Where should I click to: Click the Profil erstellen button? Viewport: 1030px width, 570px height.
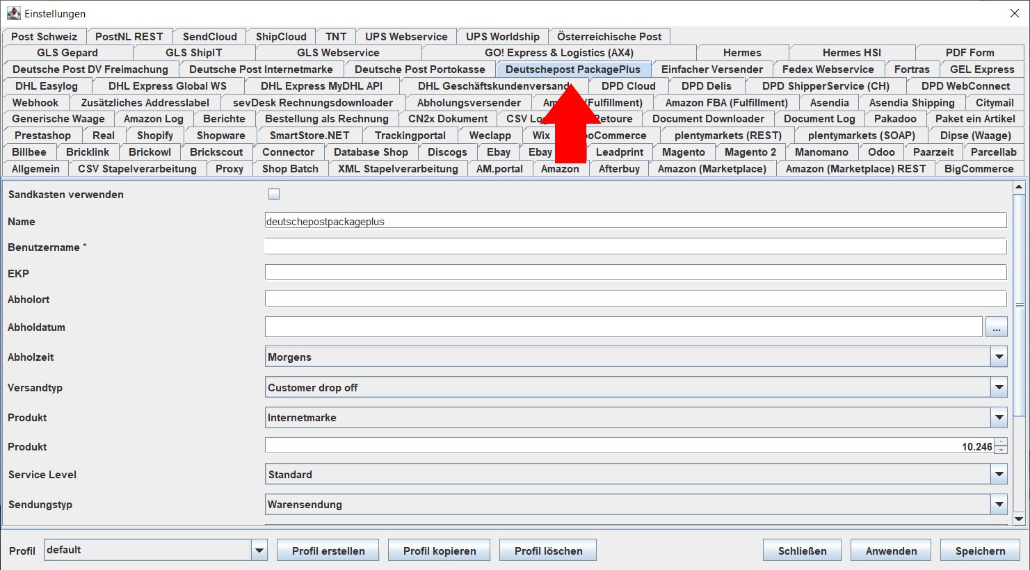[x=328, y=551]
